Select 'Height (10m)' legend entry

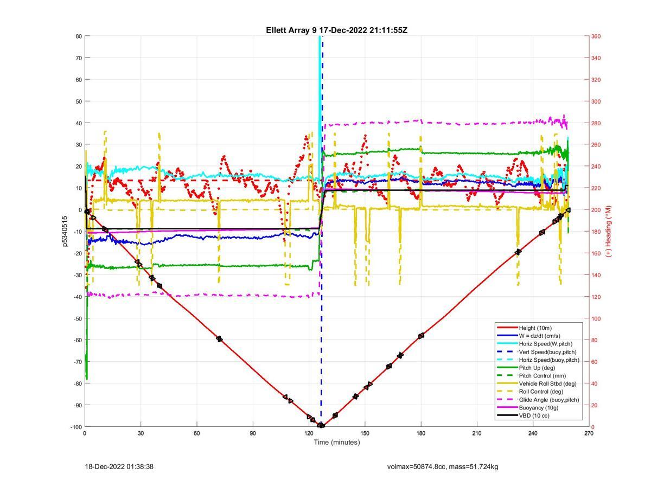coord(534,328)
